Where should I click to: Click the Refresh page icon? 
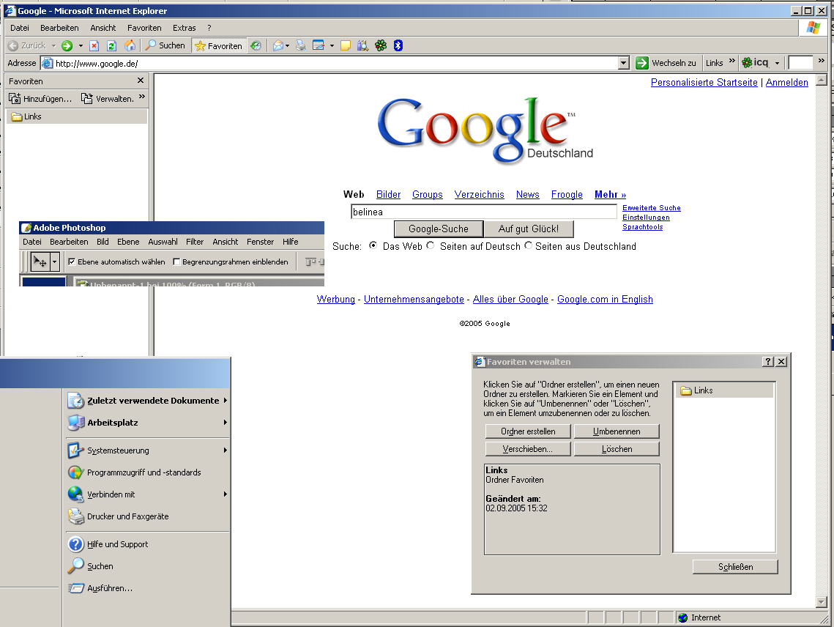coord(111,45)
